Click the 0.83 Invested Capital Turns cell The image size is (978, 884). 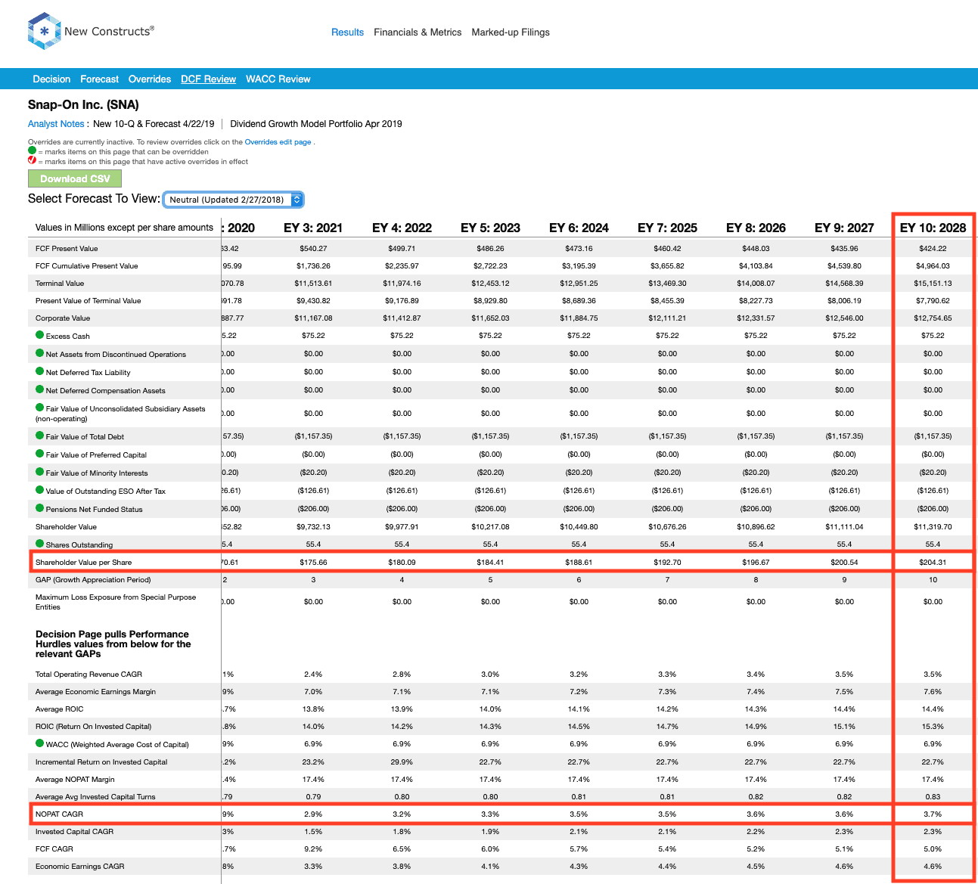pyautogui.click(x=933, y=797)
